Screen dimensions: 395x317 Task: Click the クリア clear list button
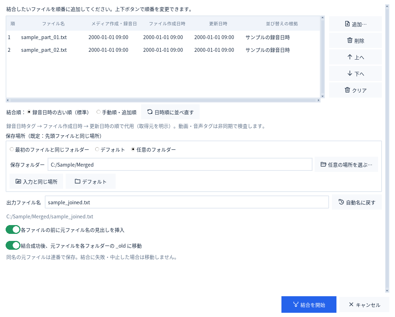pyautogui.click(x=355, y=90)
